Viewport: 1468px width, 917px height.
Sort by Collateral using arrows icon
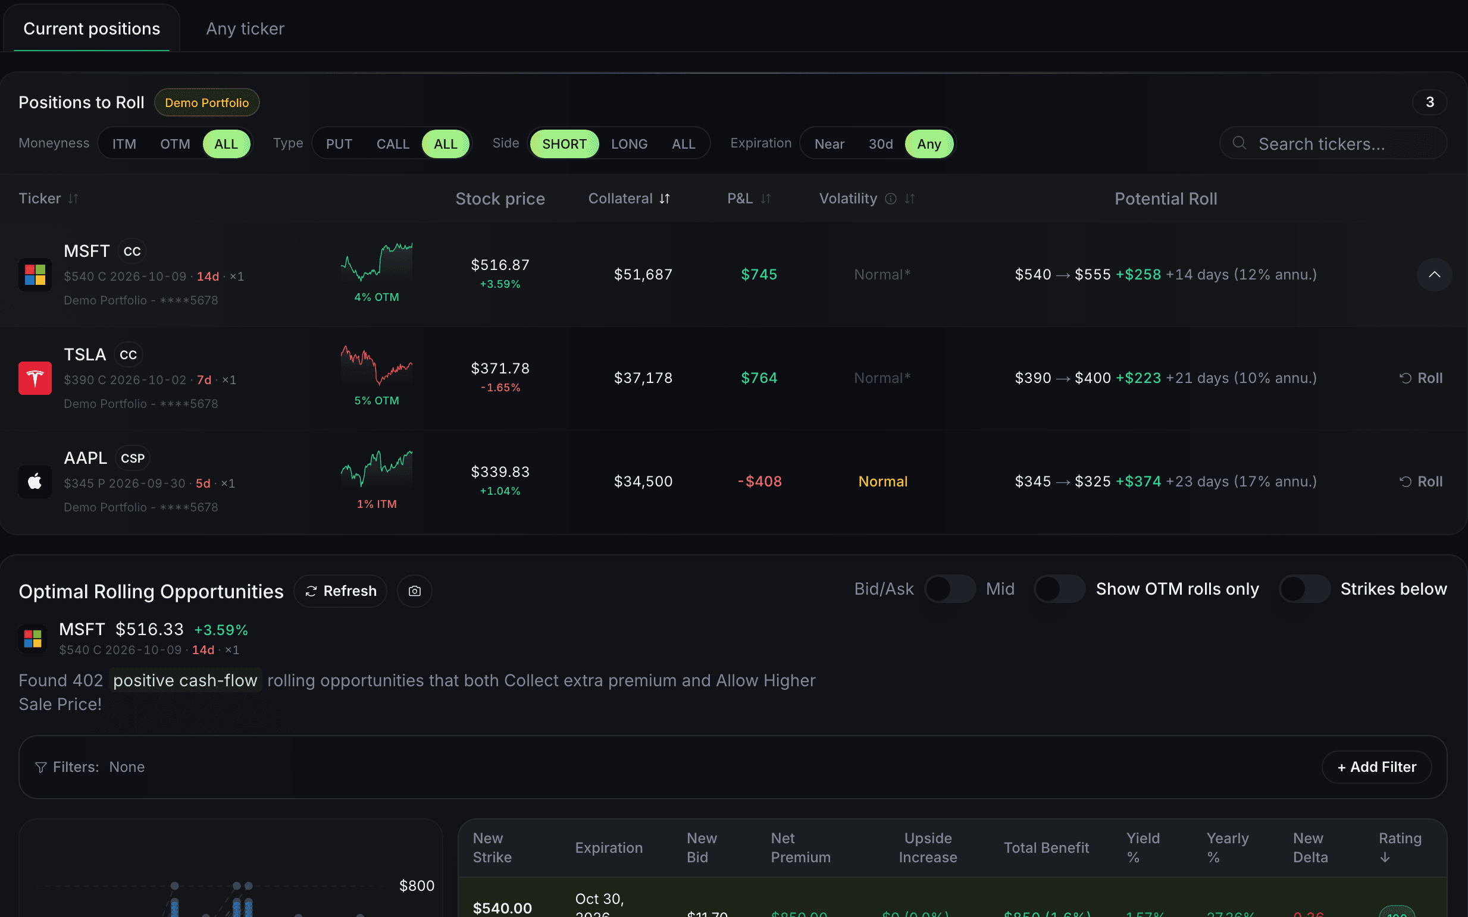tap(665, 199)
